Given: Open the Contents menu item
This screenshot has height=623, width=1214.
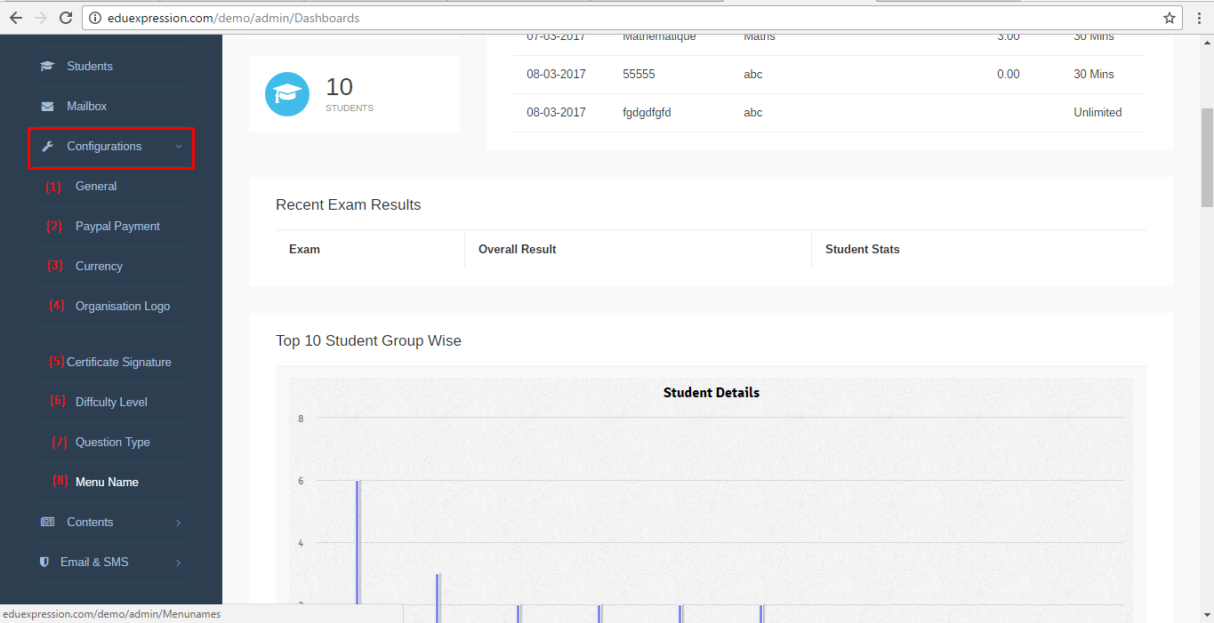Looking at the screenshot, I should coord(90,523).
